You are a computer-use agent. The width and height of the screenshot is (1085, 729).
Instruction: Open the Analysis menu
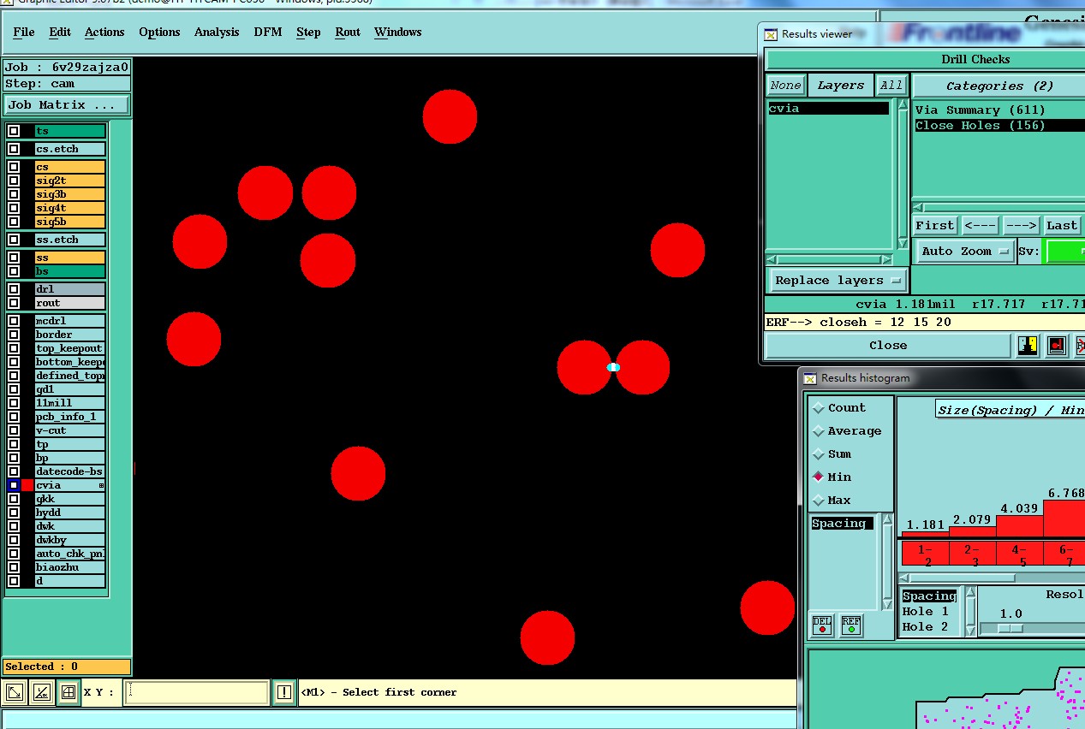(217, 33)
